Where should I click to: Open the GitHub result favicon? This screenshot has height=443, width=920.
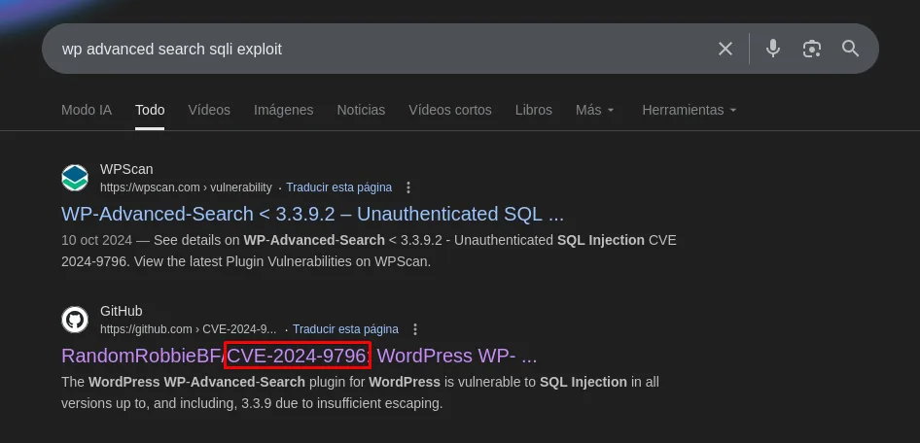[75, 320]
